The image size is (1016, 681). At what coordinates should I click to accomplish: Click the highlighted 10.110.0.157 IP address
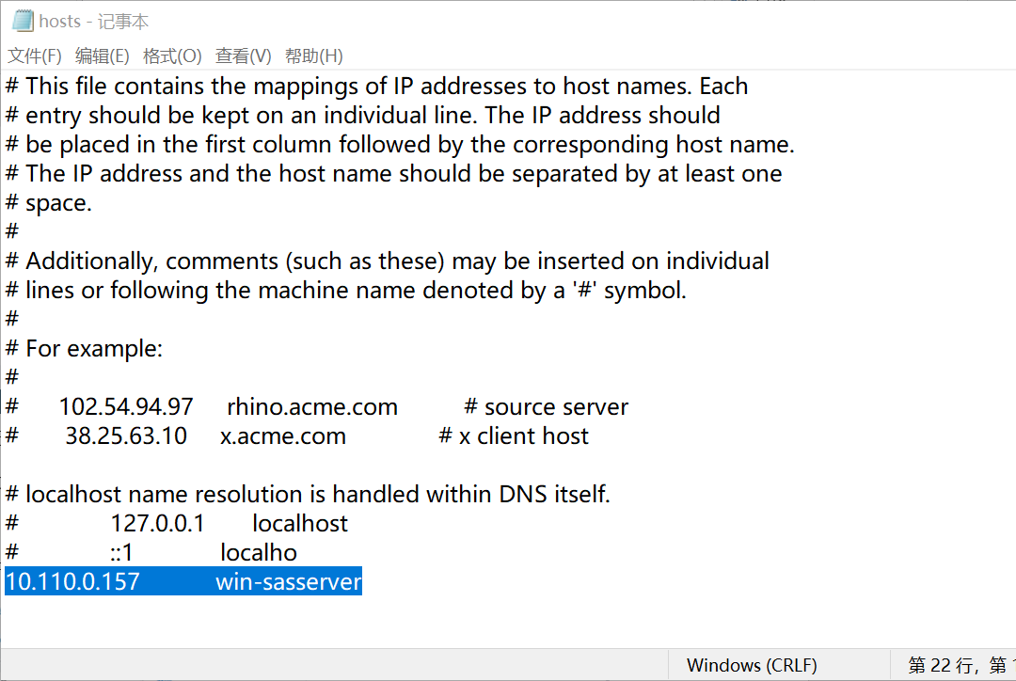(72, 581)
